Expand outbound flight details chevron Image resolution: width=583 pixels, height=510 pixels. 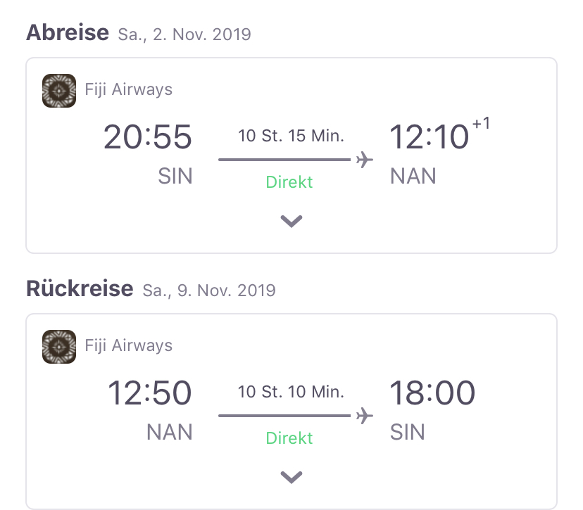pyautogui.click(x=291, y=221)
